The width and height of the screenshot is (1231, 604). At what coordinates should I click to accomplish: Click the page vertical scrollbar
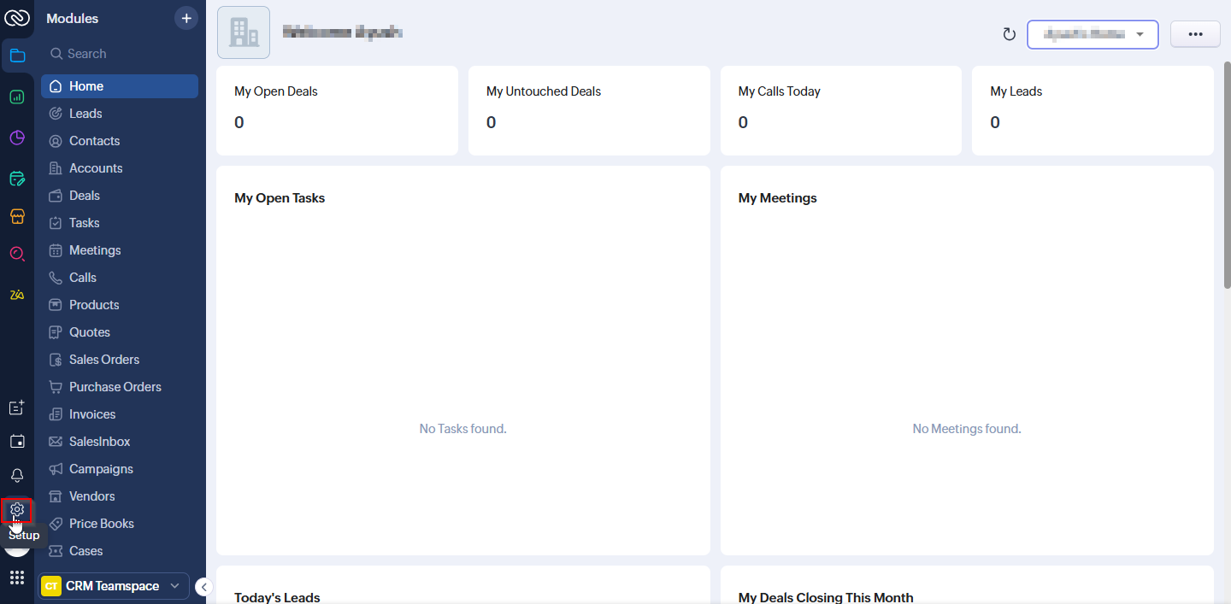click(1227, 171)
